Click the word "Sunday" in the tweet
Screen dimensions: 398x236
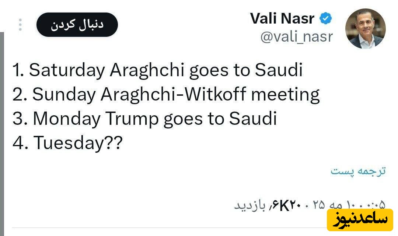coord(64,94)
